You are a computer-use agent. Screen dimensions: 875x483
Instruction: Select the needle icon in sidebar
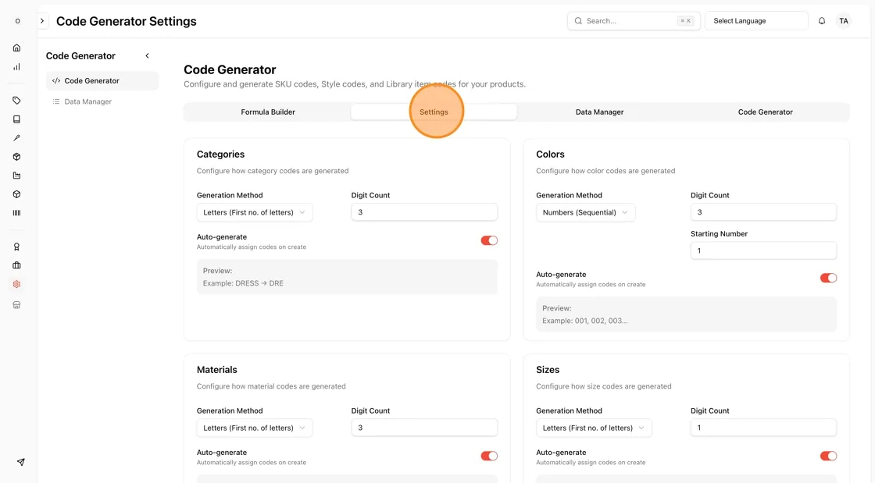point(16,138)
